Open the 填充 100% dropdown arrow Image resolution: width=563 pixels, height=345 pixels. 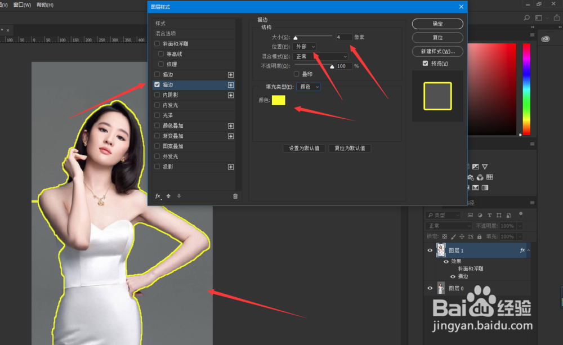coord(520,237)
